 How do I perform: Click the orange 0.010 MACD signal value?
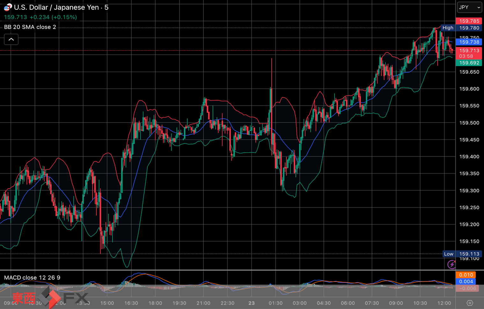[x=466, y=275]
